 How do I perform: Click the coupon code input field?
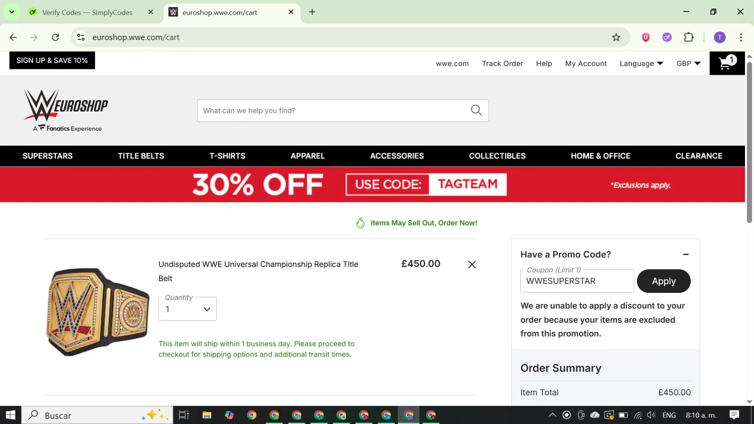pos(577,281)
